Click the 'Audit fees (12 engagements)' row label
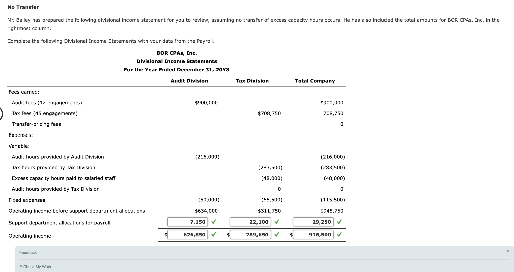The width and height of the screenshot is (514, 272). (x=47, y=103)
